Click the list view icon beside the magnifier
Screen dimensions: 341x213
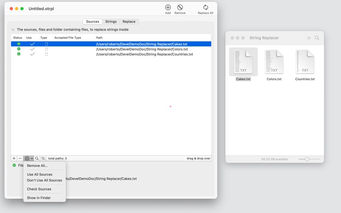pyautogui.click(x=43, y=158)
